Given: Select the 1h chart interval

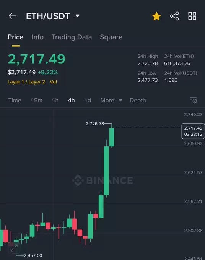Looking at the screenshot, I should [55, 100].
